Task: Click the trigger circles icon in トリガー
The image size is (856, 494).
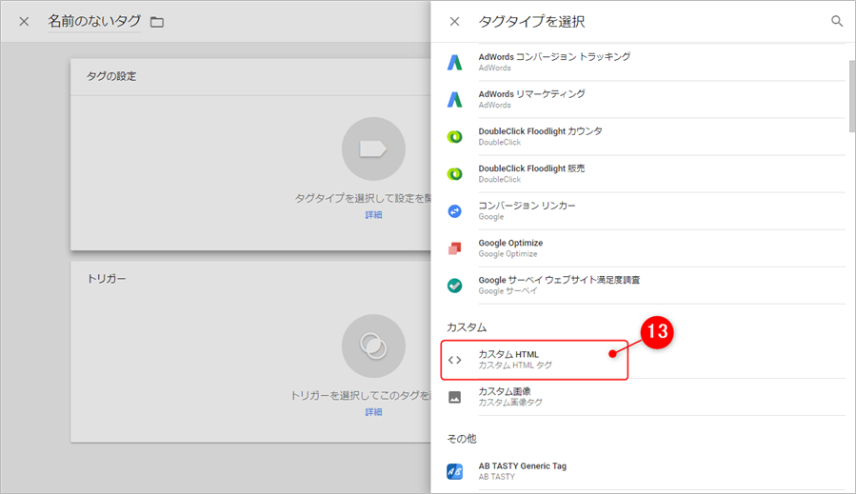Action: click(x=373, y=346)
